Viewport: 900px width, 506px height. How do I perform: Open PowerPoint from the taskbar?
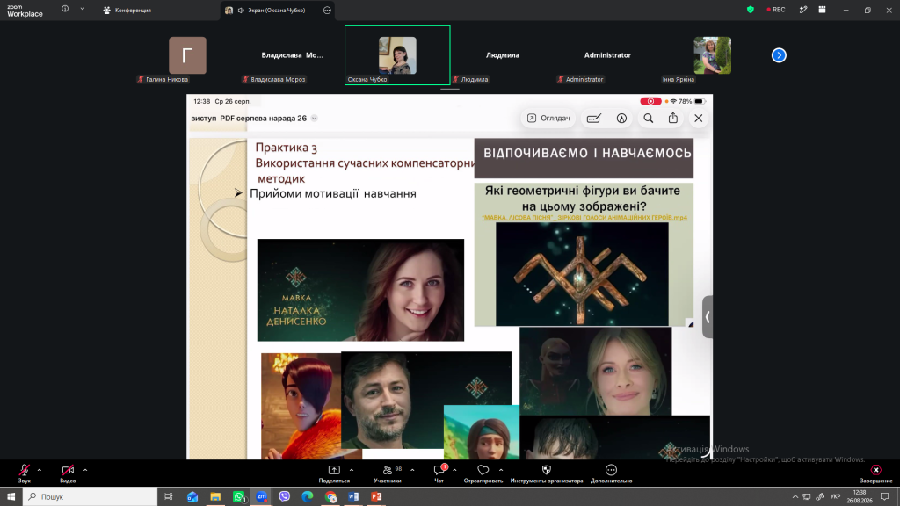pos(376,496)
